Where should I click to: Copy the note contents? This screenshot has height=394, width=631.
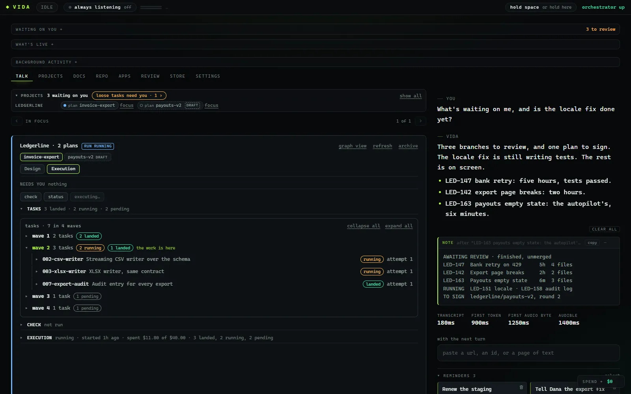point(592,243)
